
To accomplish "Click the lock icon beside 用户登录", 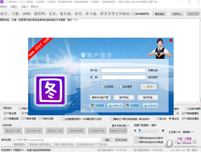I will [x=83, y=56].
